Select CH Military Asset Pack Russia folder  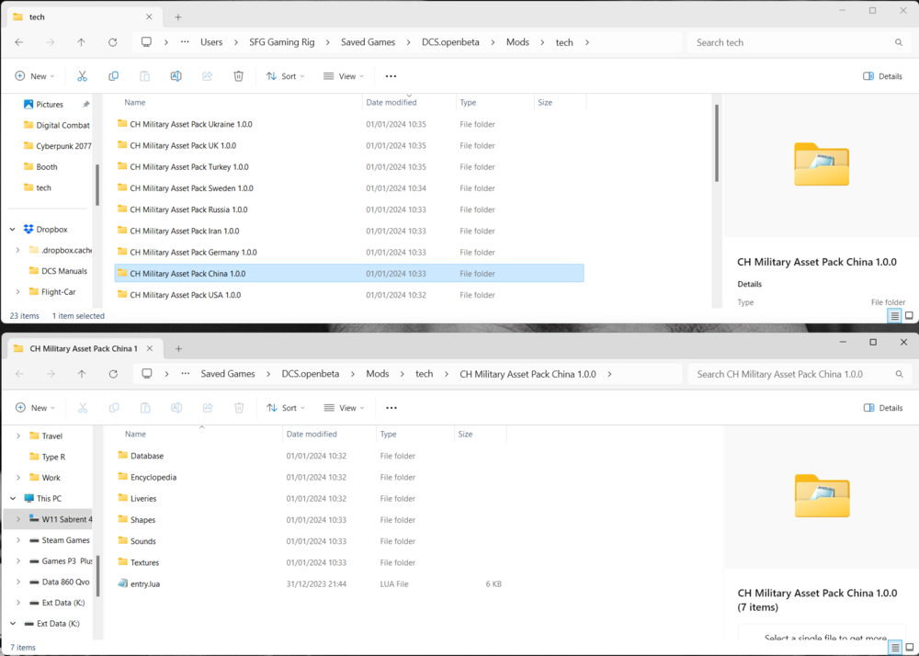(x=349, y=209)
